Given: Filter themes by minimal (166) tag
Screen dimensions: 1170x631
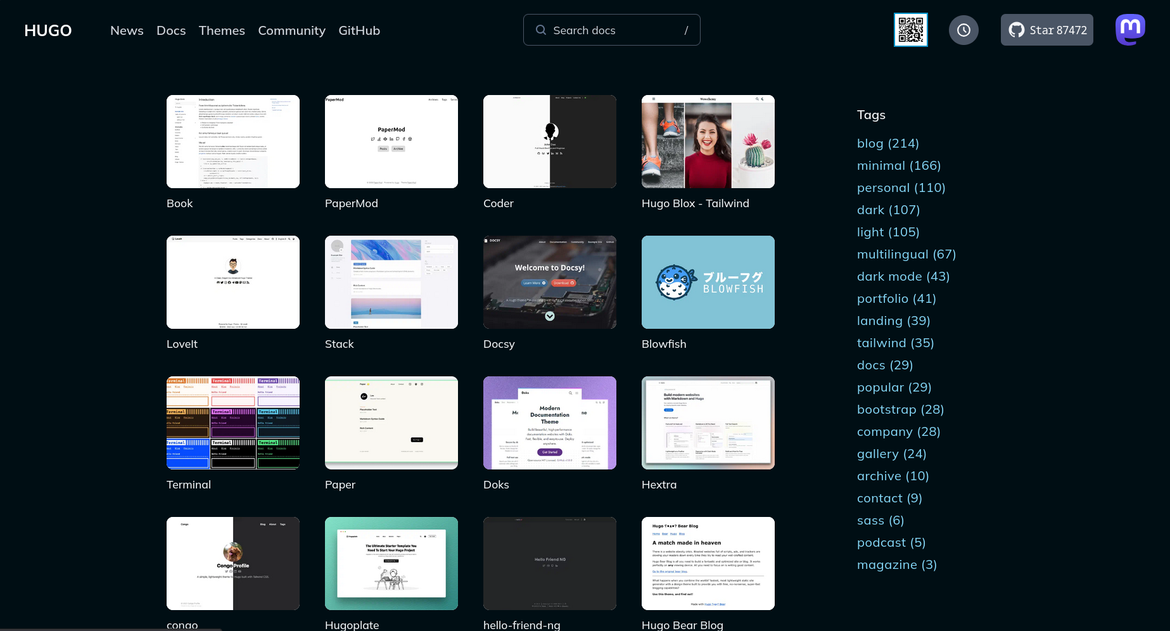Looking at the screenshot, I should coord(899,165).
